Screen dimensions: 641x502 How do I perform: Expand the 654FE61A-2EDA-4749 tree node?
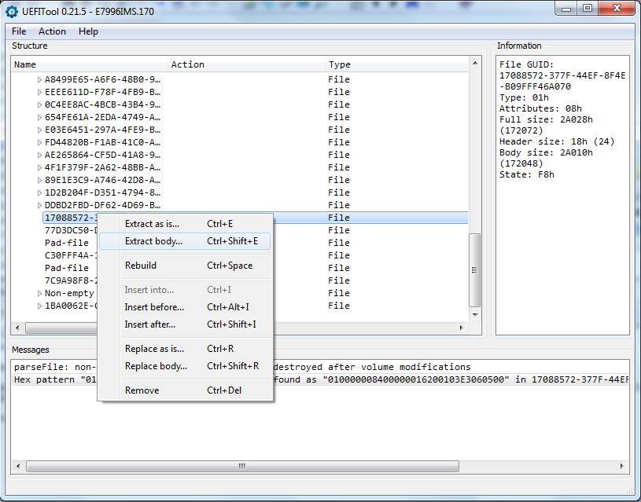coord(39,117)
